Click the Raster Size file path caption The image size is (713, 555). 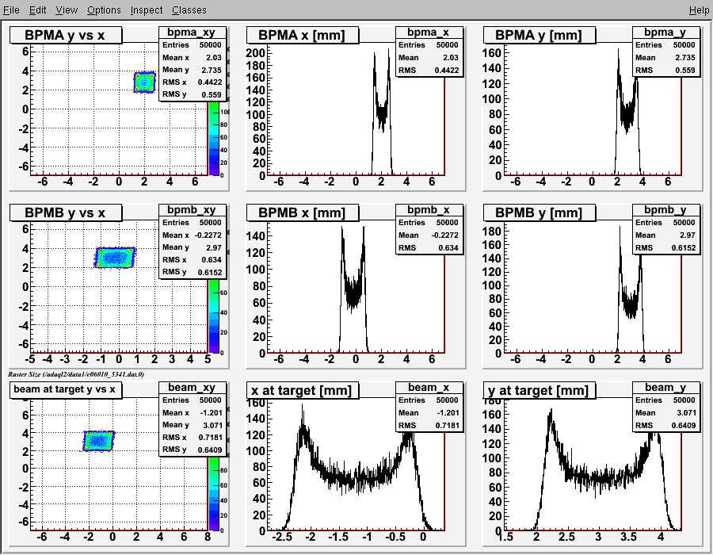tap(76, 374)
